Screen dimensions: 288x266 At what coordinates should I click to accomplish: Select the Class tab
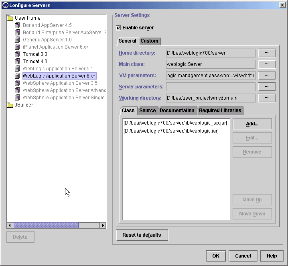128,110
